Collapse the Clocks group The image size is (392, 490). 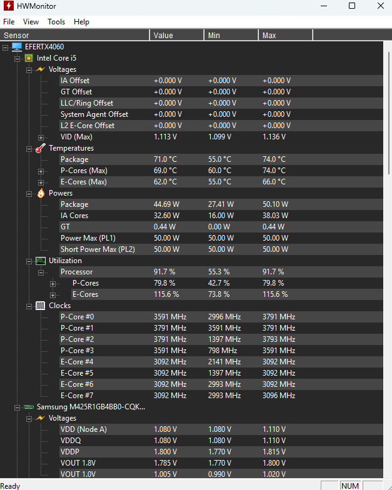pos(29,306)
